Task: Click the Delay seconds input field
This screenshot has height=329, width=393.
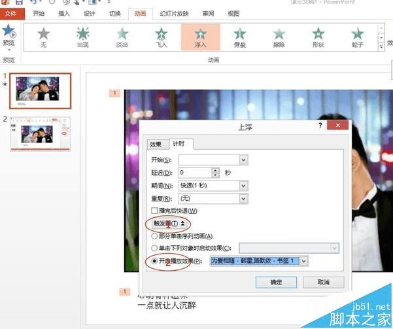Action: (x=195, y=173)
